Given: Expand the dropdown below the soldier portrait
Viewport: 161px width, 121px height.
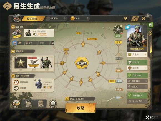Looking at the screenshot, I should pos(137,55).
